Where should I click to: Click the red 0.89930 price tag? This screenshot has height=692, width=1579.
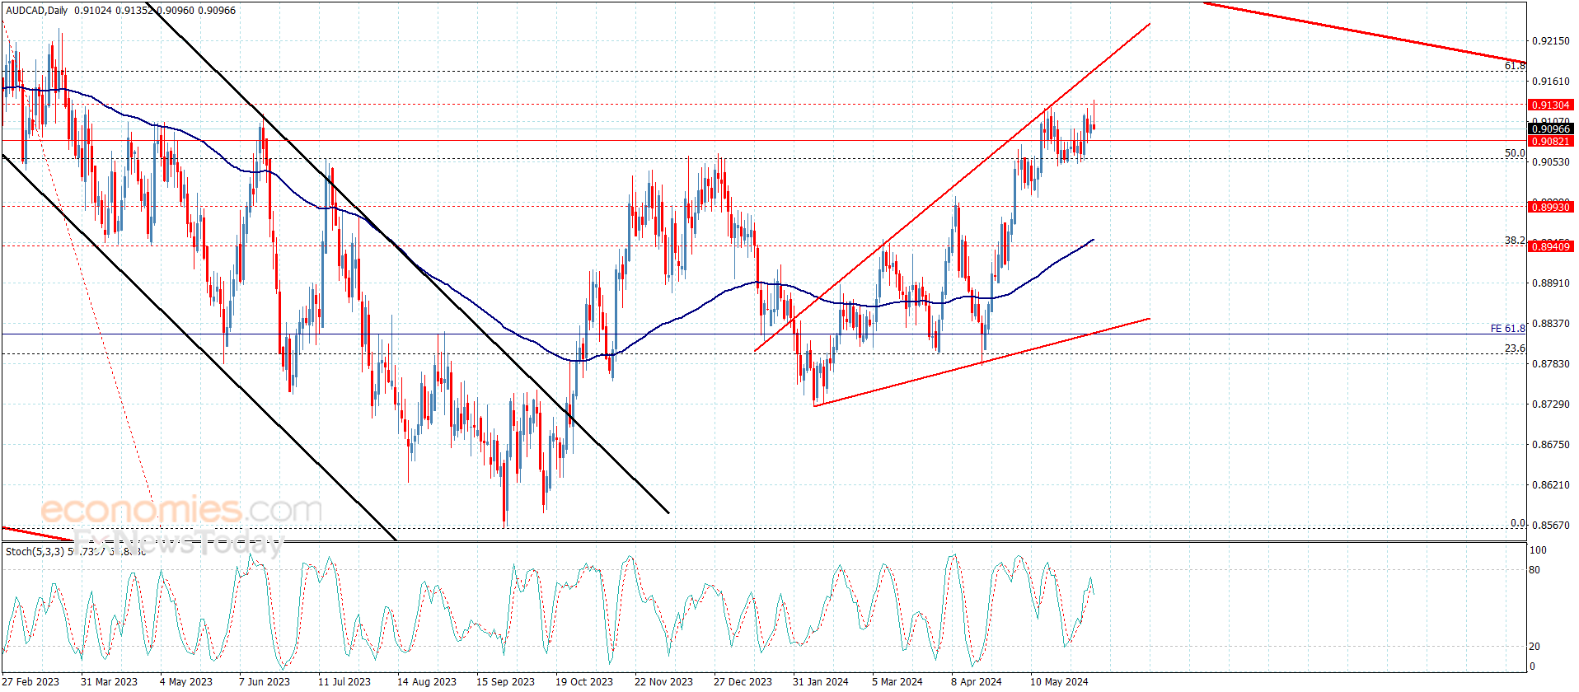(1550, 208)
